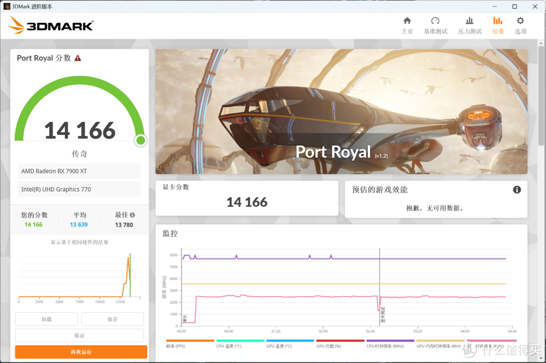Toggle the CPU 时钟频率 (MHz) legend item
This screenshot has width=546, height=363.
[x=390, y=343]
